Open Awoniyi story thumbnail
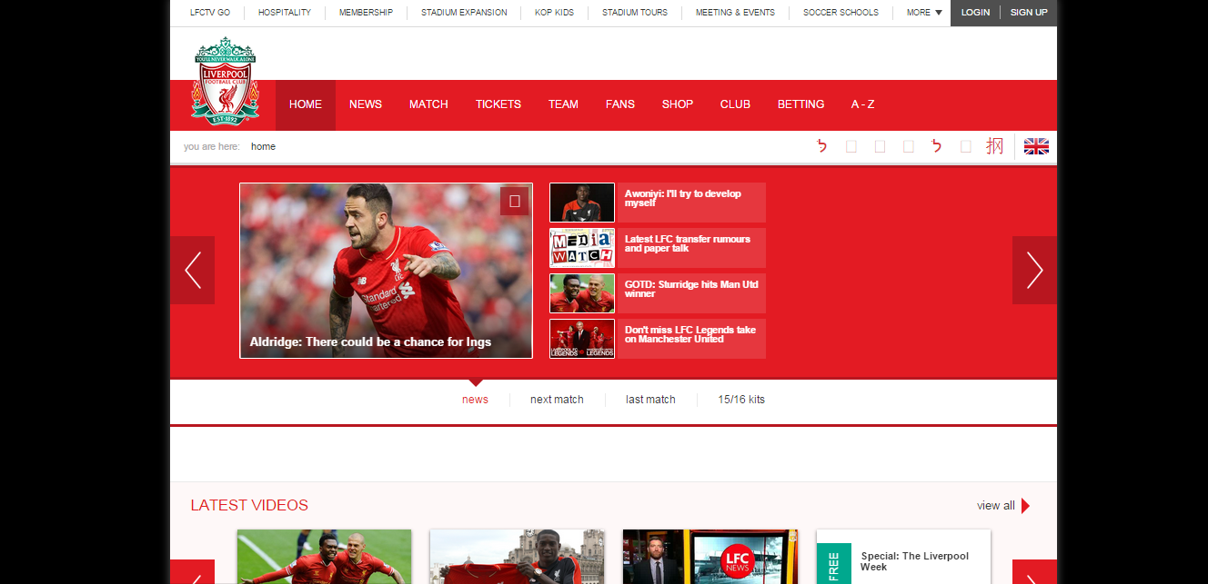Viewport: 1208px width, 584px height. (582, 203)
